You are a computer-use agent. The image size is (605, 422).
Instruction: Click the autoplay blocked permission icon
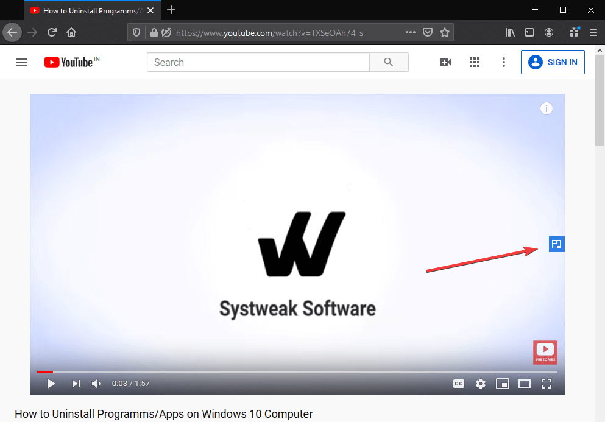166,32
